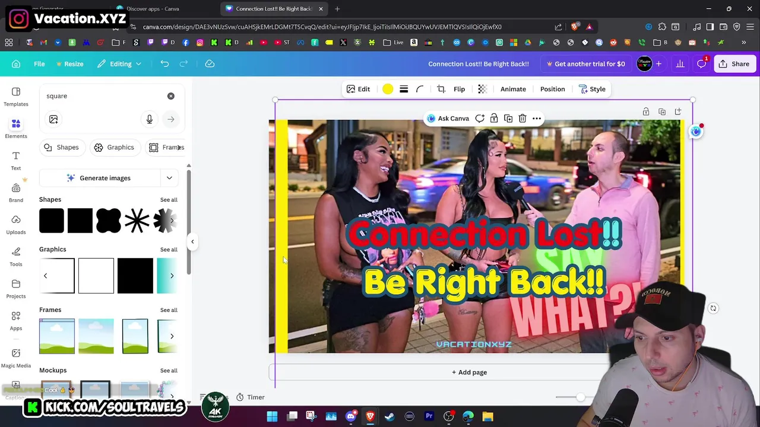Open the Resize menu

point(69,63)
